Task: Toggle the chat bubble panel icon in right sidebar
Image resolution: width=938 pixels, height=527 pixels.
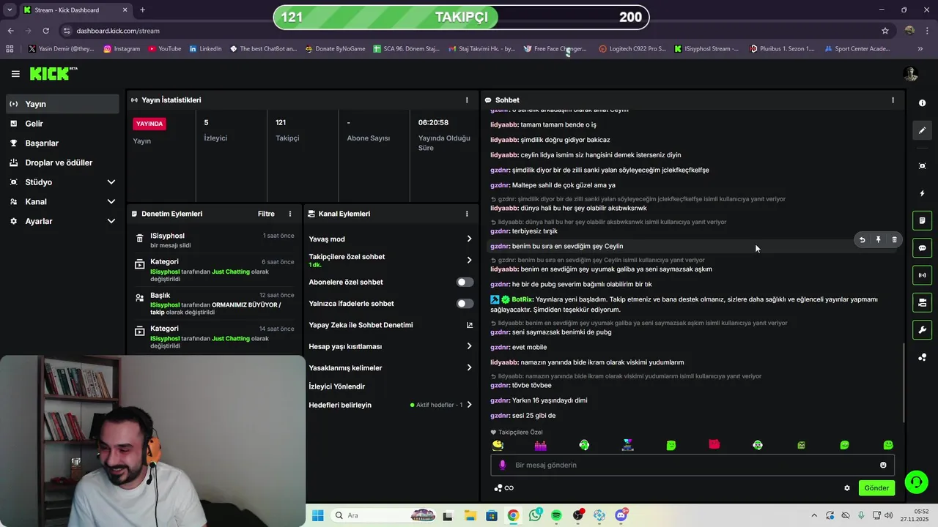Action: (922, 248)
